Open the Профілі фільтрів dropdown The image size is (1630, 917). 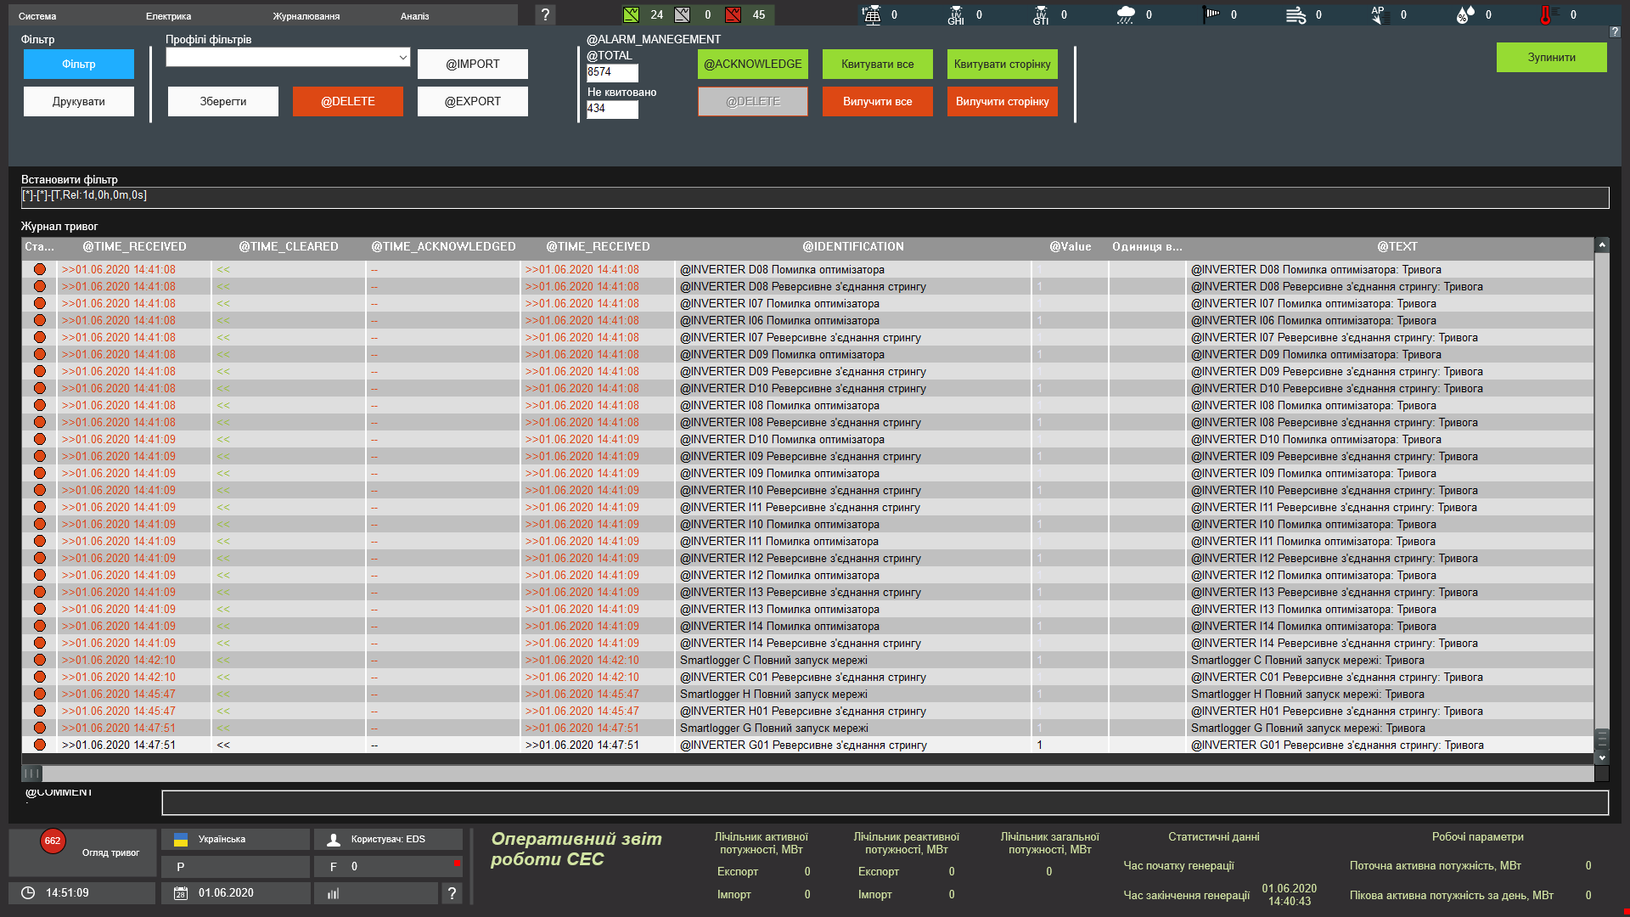coord(288,57)
